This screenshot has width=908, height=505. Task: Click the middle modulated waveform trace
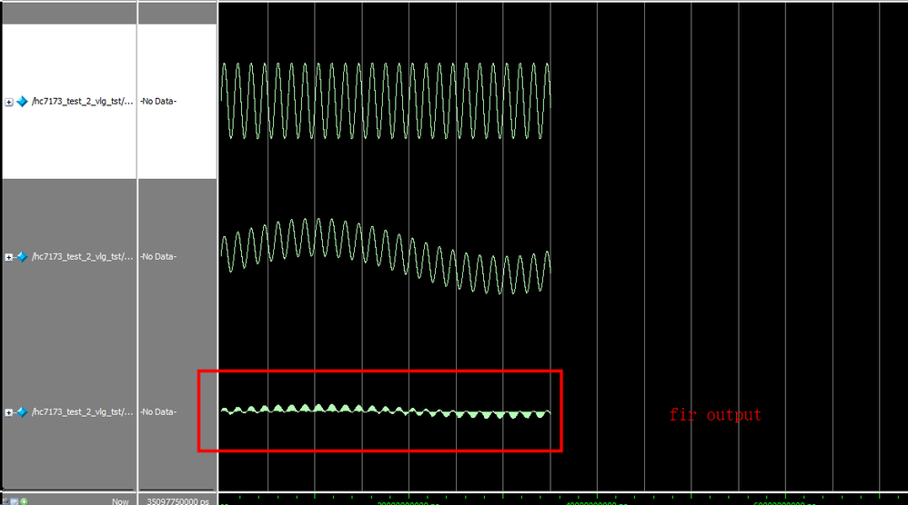pos(385,256)
